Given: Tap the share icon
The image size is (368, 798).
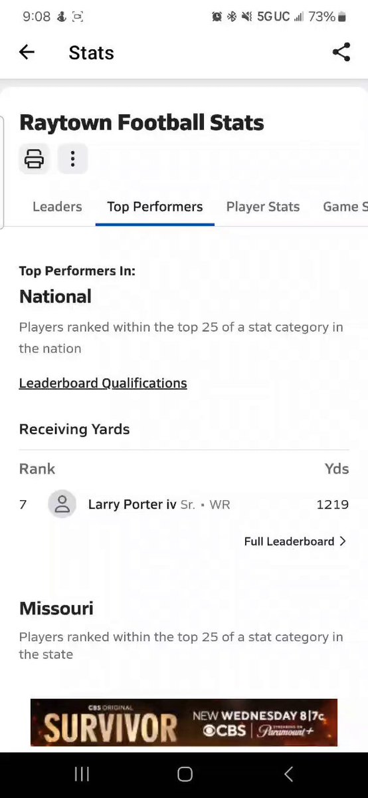Looking at the screenshot, I should [341, 53].
